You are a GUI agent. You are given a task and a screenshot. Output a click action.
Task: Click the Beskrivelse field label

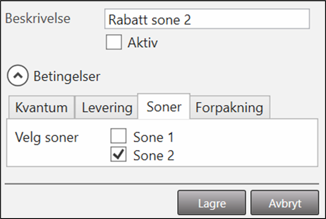coord(37,19)
